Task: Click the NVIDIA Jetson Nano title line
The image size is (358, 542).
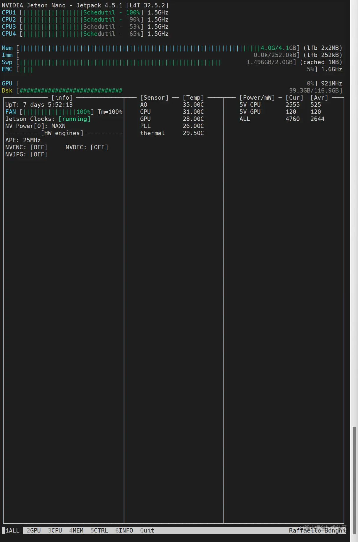Action: (x=85, y=5)
